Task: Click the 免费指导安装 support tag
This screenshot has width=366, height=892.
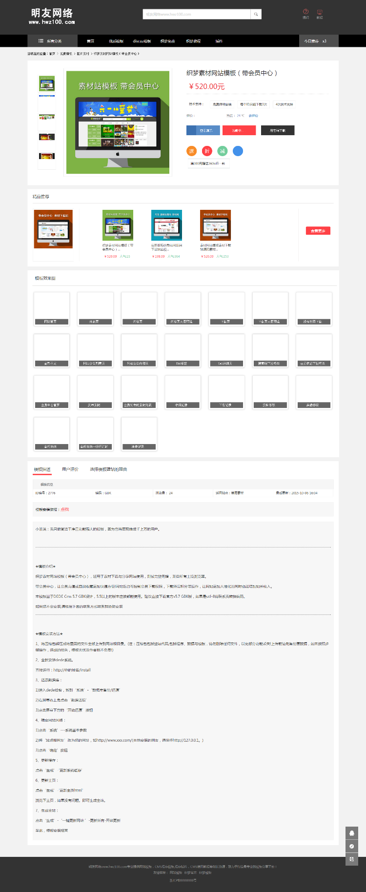Action: click(x=222, y=104)
